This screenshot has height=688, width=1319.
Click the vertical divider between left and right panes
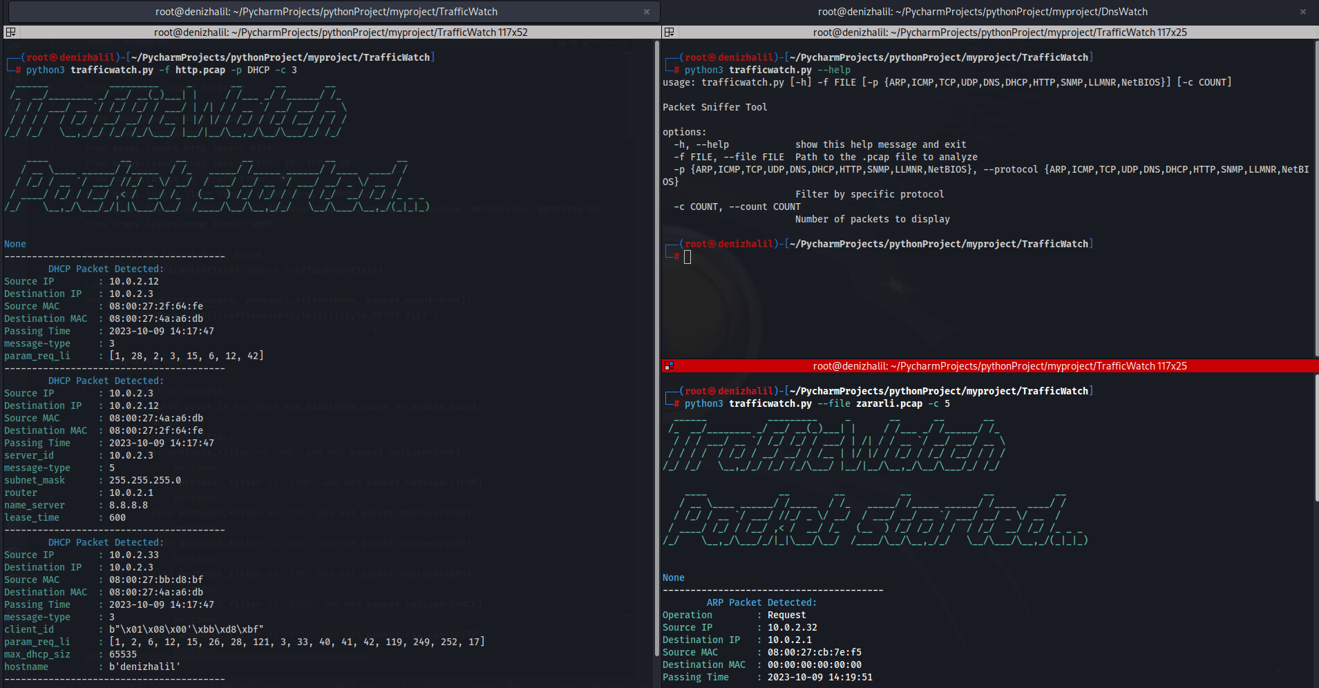pos(661,359)
